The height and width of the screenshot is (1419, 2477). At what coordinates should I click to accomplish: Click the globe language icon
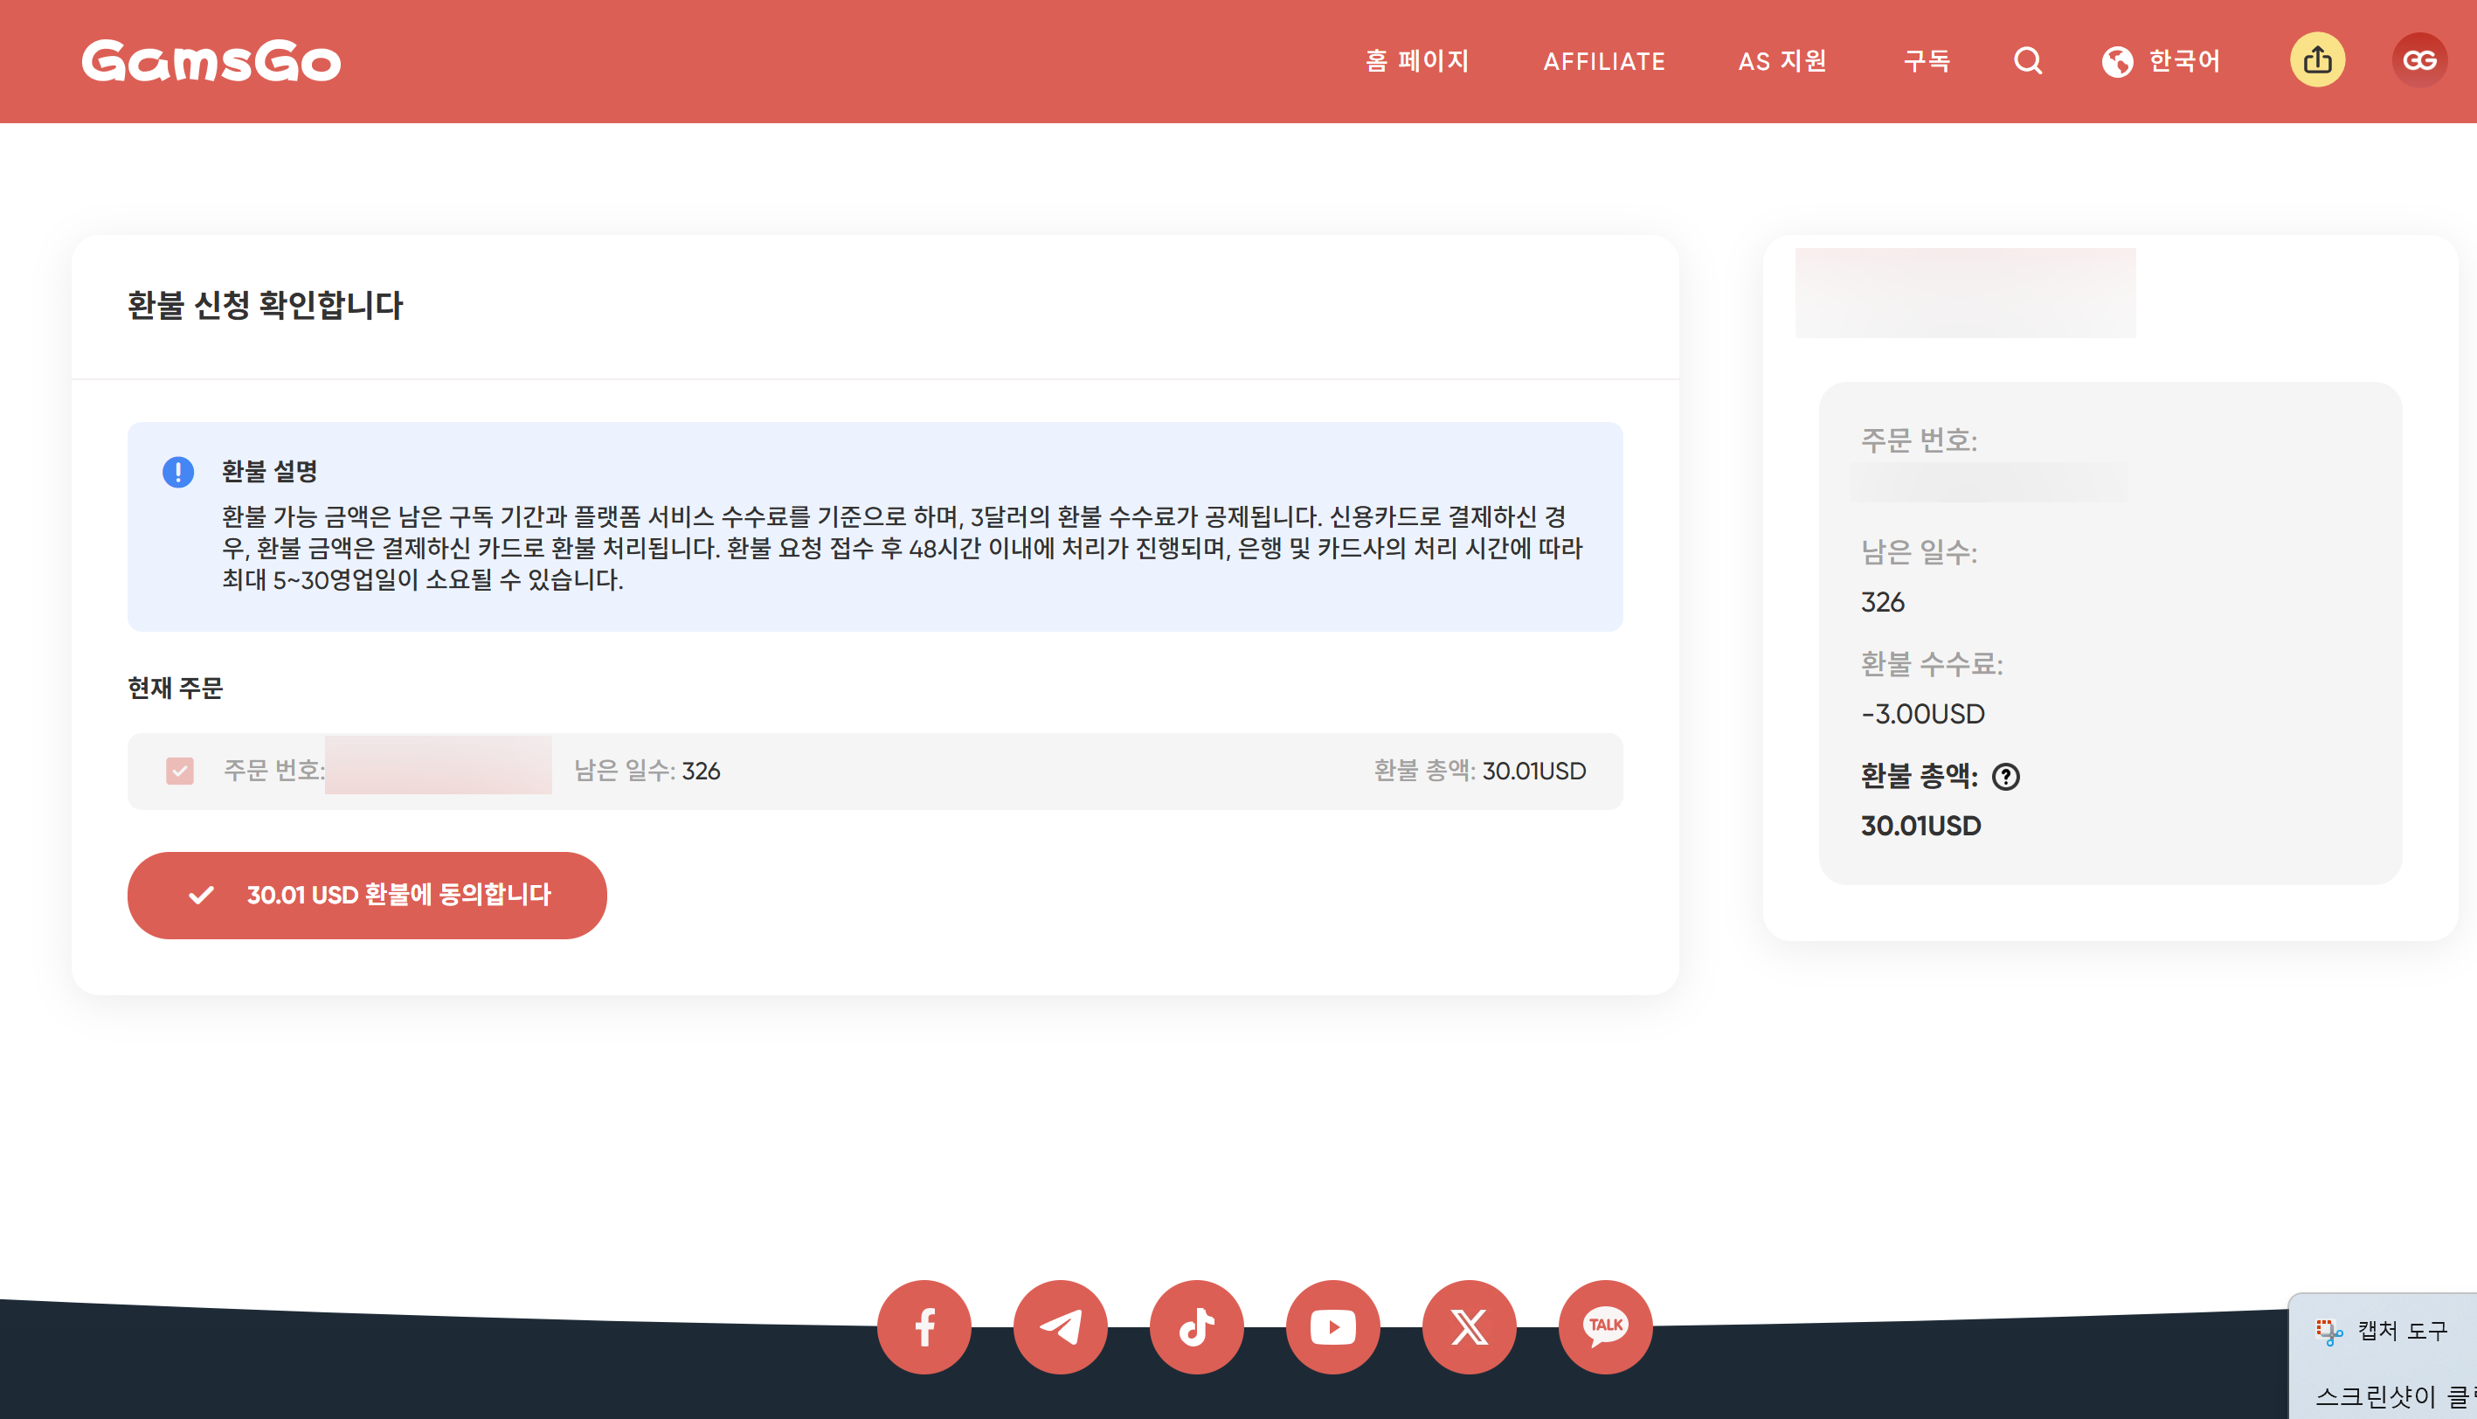click(2116, 60)
